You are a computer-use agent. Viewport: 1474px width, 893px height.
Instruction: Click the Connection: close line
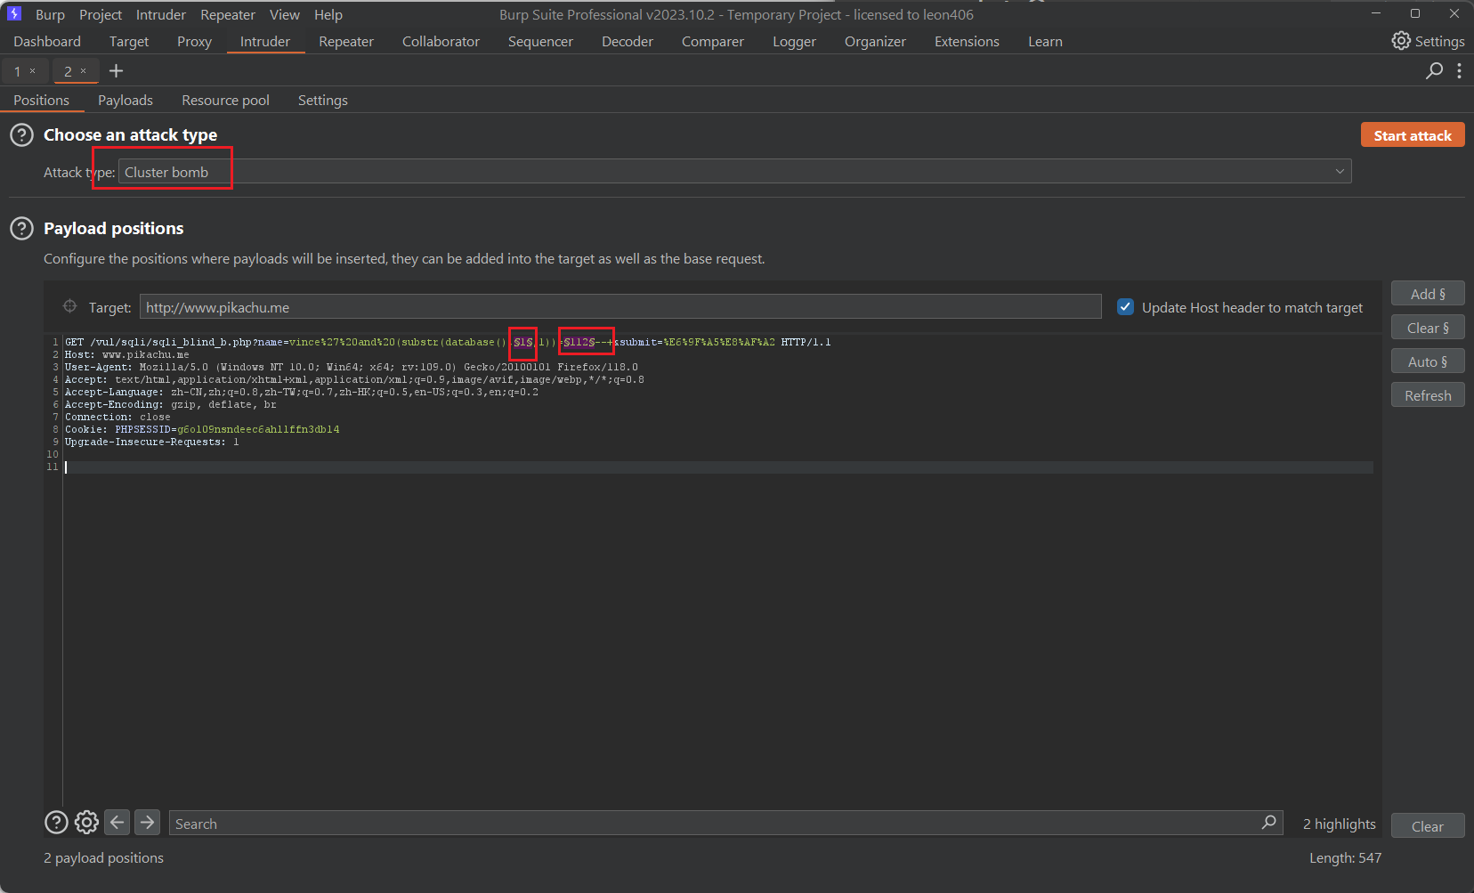[x=117, y=417]
